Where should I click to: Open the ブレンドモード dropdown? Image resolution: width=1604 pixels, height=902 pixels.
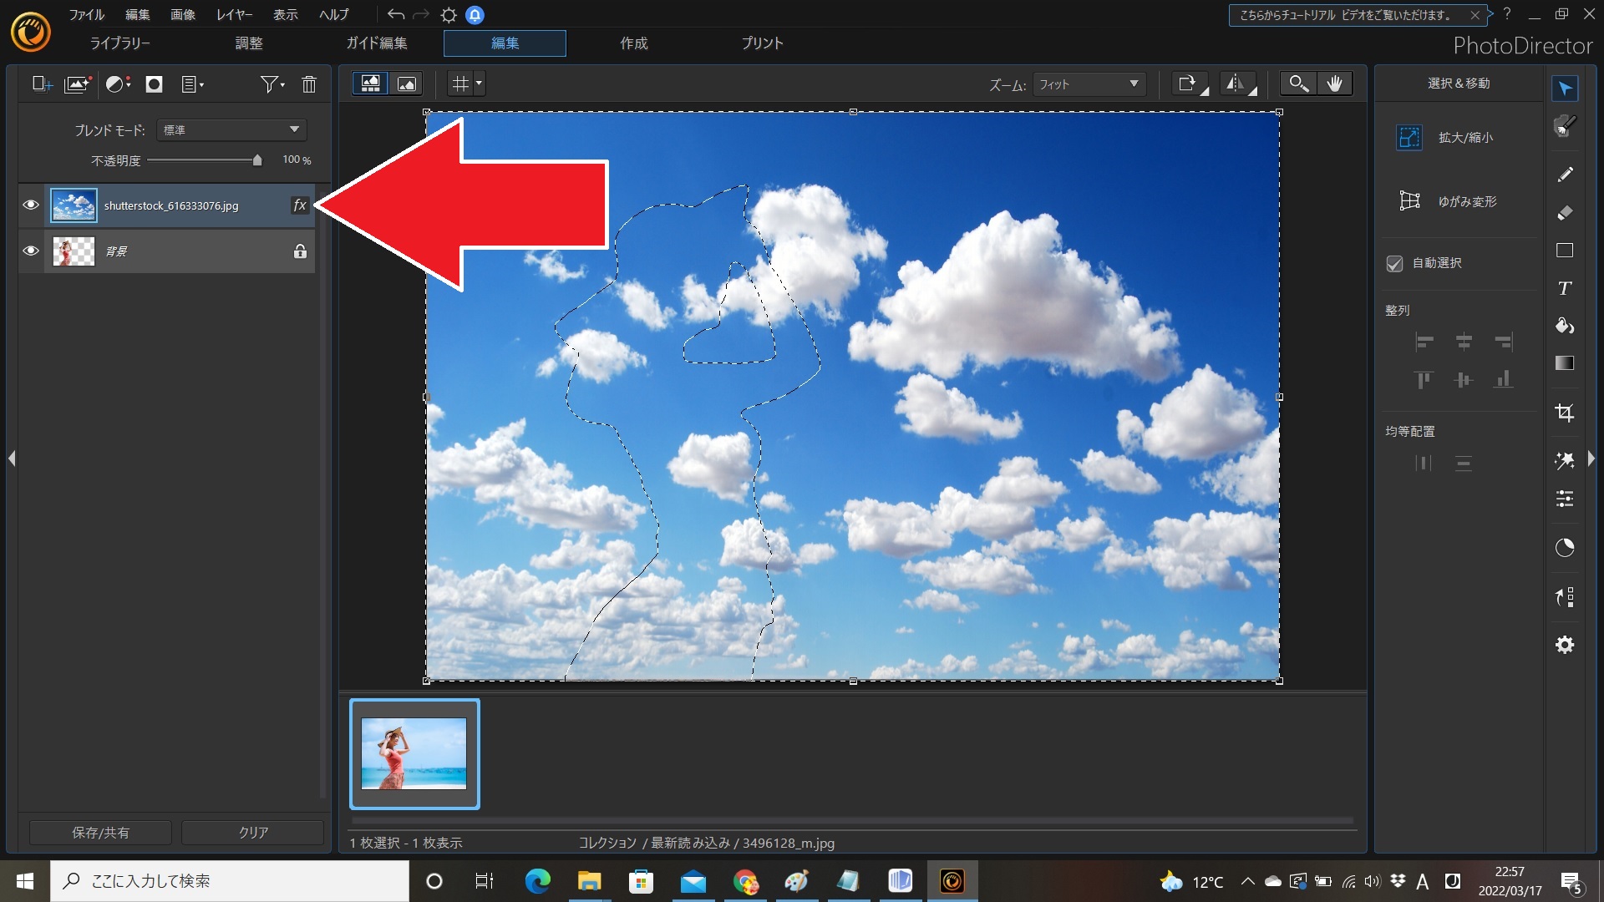point(231,129)
